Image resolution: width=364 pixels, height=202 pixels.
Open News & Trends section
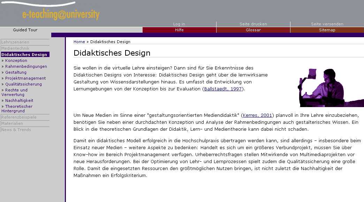click(16, 130)
